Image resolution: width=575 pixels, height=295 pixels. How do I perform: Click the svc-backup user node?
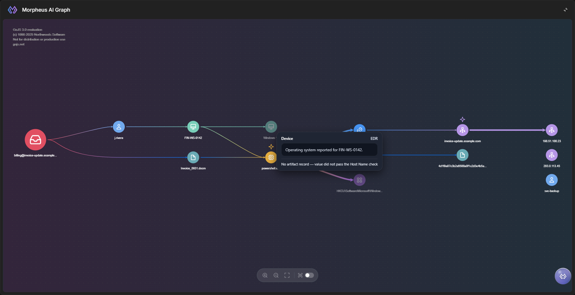[x=552, y=180]
